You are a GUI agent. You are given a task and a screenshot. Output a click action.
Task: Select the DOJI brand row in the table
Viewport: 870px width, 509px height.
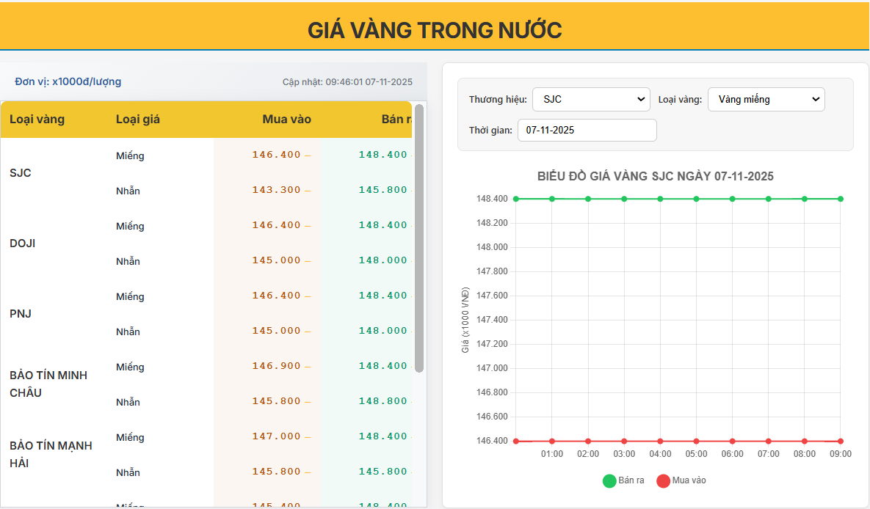[x=21, y=243]
